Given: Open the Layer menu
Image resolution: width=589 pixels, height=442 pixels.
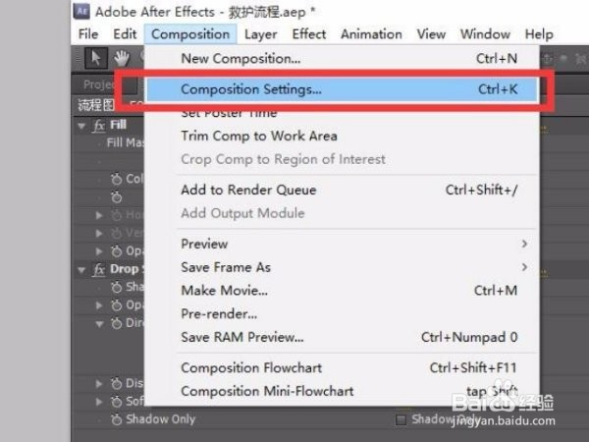Looking at the screenshot, I should [x=261, y=34].
